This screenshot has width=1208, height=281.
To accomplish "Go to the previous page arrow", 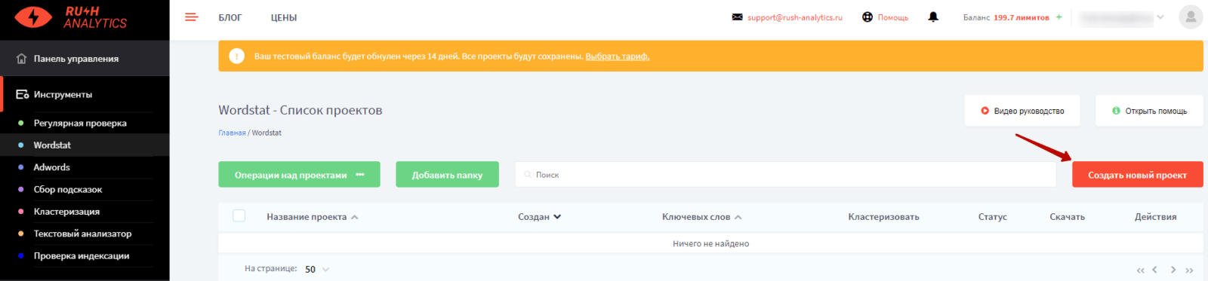I will click(x=1154, y=270).
